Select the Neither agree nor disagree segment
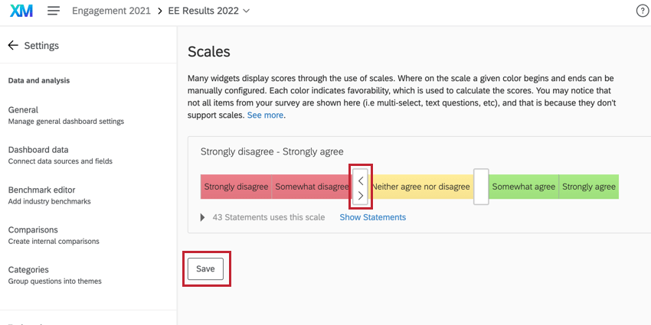The width and height of the screenshot is (651, 325). (x=421, y=187)
